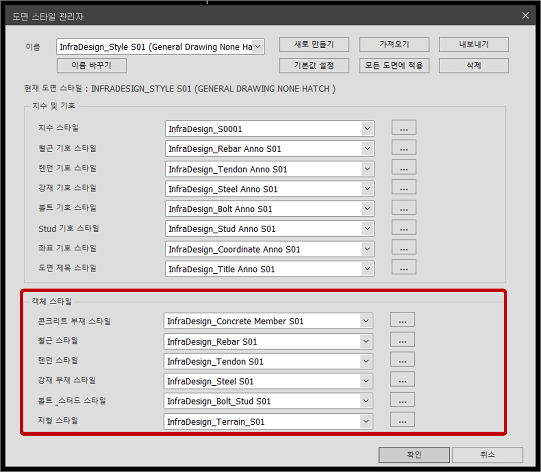Open the 이름 style name dropdown
The image size is (541, 472).
tap(258, 46)
